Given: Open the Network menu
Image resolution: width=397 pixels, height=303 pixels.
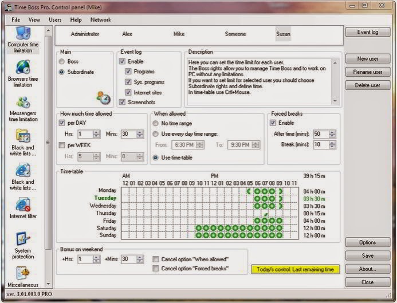Looking at the screenshot, I should coord(100,19).
